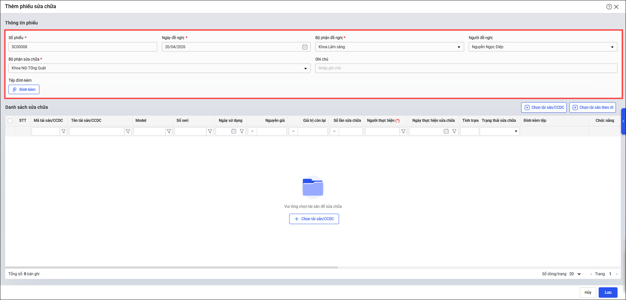The height and width of the screenshot is (300, 626).
Task: Change the Số dòng/trang rows per page
Action: [575, 274]
